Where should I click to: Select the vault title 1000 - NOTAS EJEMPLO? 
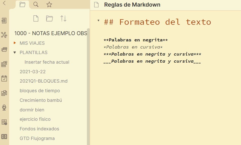point(51,33)
